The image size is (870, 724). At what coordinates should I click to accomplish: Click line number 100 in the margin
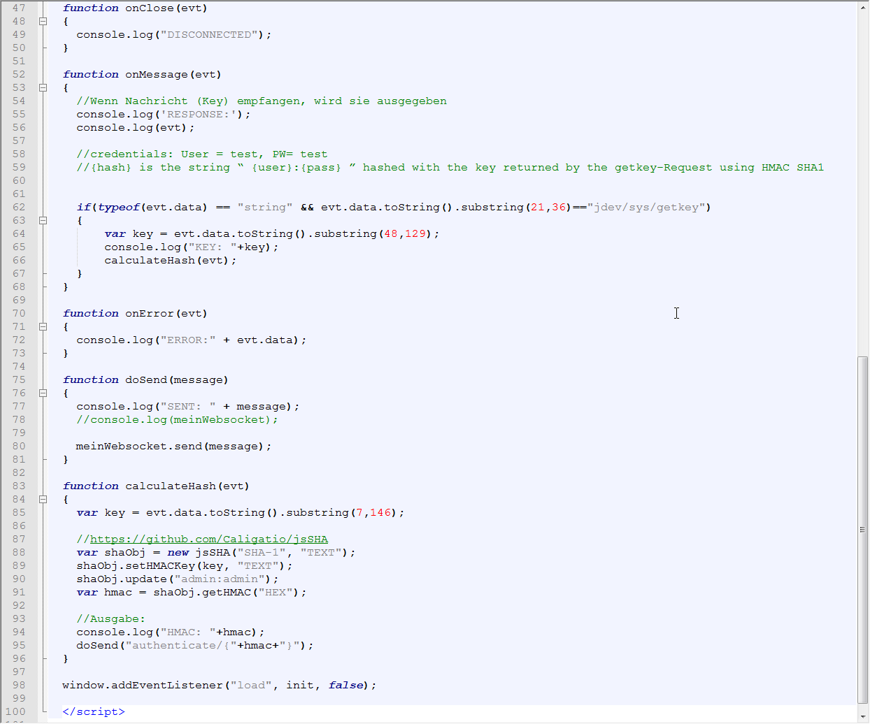click(15, 711)
